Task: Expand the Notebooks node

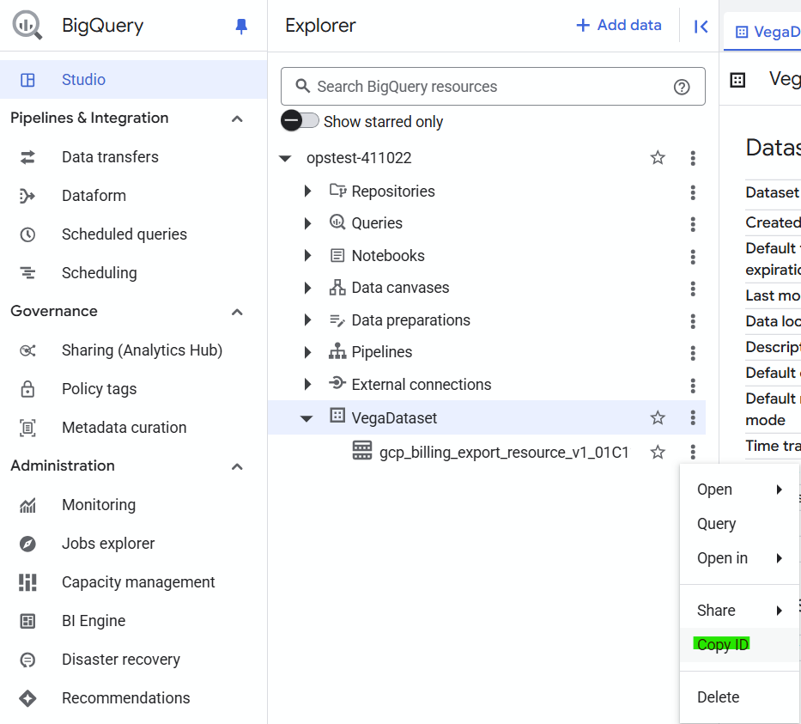Action: [x=307, y=255]
